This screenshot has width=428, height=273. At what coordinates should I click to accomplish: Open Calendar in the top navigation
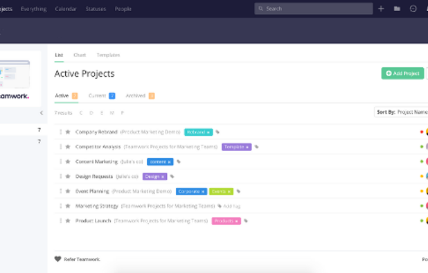click(x=66, y=9)
